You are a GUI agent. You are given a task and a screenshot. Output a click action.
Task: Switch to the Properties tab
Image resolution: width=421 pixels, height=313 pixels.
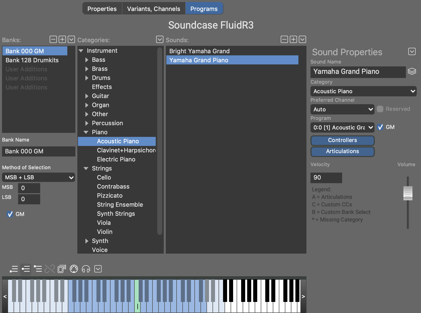coord(102,9)
